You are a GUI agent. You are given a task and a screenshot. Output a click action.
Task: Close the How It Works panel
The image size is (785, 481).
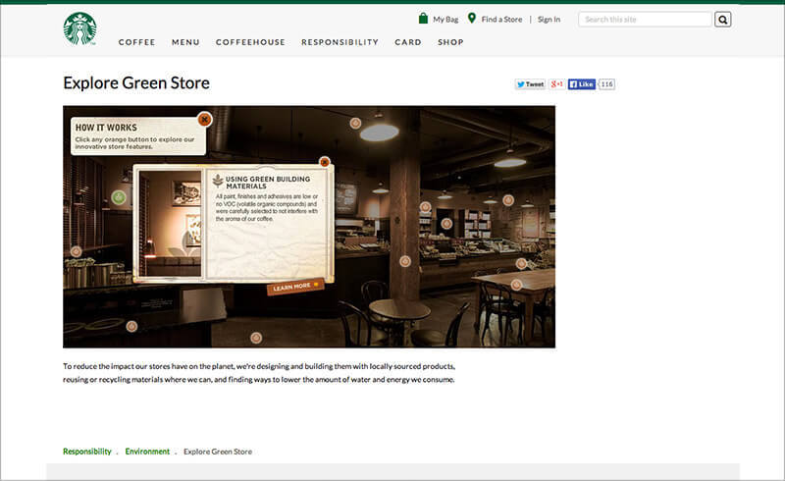[204, 120]
